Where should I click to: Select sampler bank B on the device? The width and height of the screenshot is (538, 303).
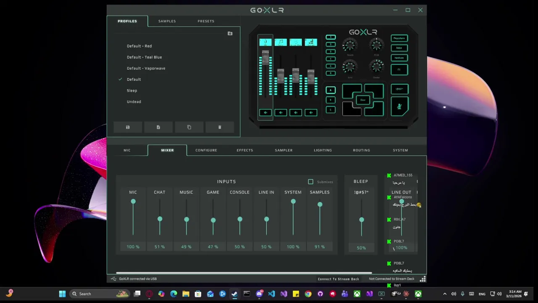pos(331,100)
